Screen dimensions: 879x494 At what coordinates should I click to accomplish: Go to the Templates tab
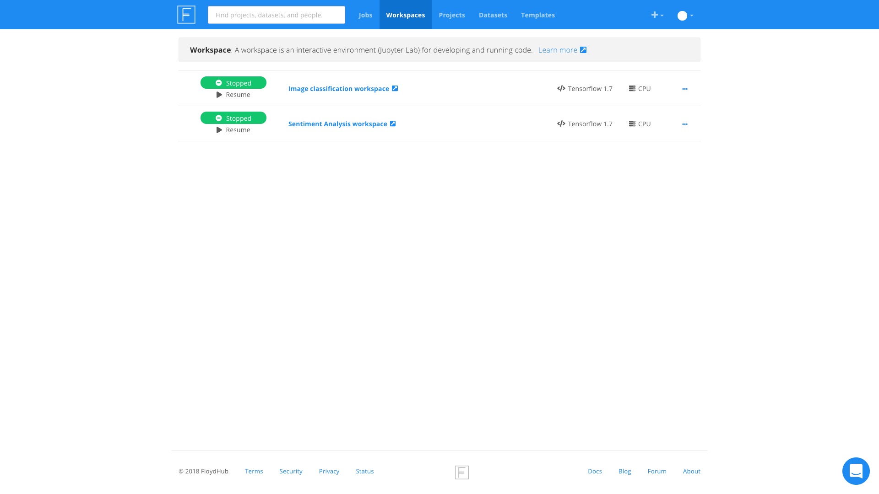click(537, 15)
